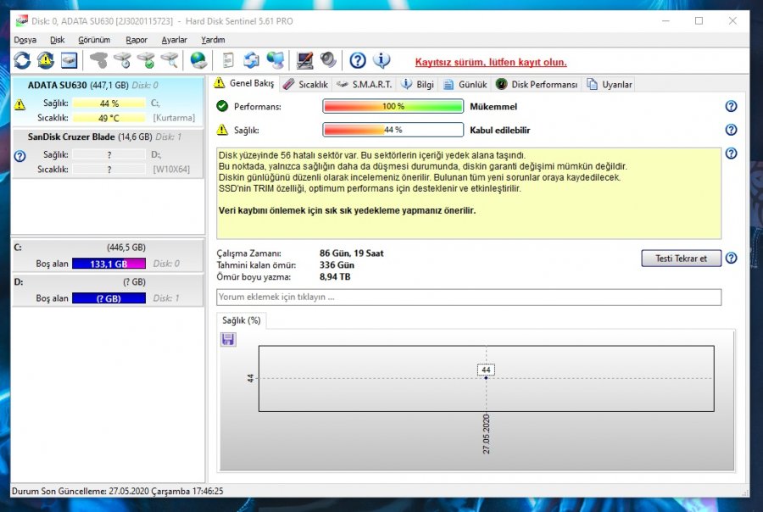Click the refresh disks toolbar icon
The height and width of the screenshot is (512, 763).
point(22,60)
